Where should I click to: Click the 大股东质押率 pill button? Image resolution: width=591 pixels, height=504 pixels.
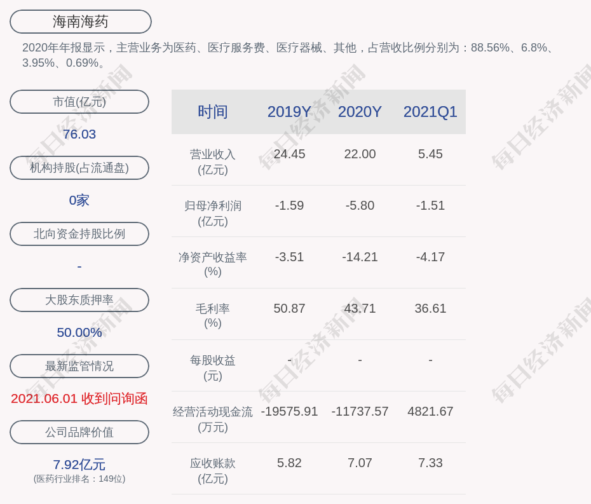(79, 300)
